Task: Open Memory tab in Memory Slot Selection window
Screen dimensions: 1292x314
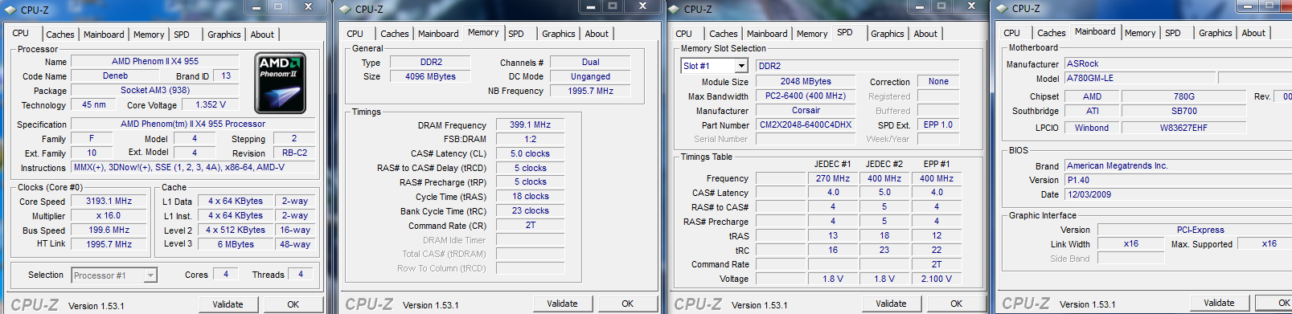Action: click(812, 34)
